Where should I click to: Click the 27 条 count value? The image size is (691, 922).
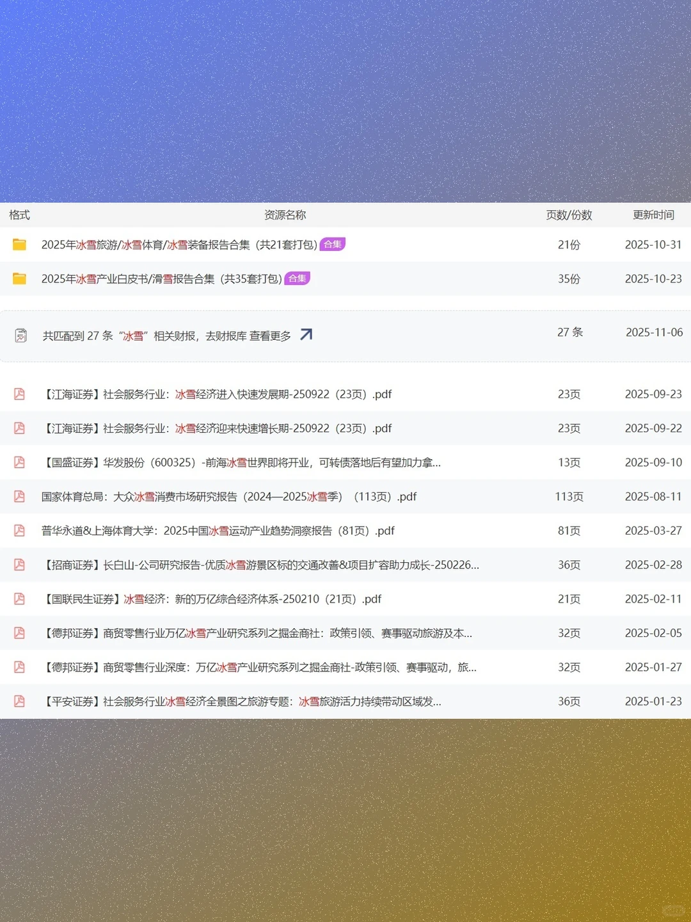pyautogui.click(x=569, y=332)
